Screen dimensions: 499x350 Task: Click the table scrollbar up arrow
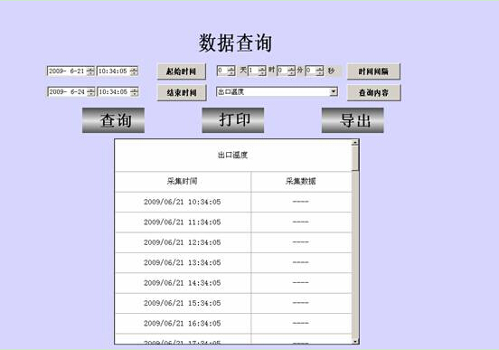click(x=355, y=143)
